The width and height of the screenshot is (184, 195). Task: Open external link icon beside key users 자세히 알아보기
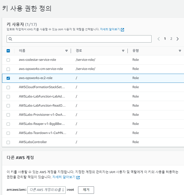[122, 30]
